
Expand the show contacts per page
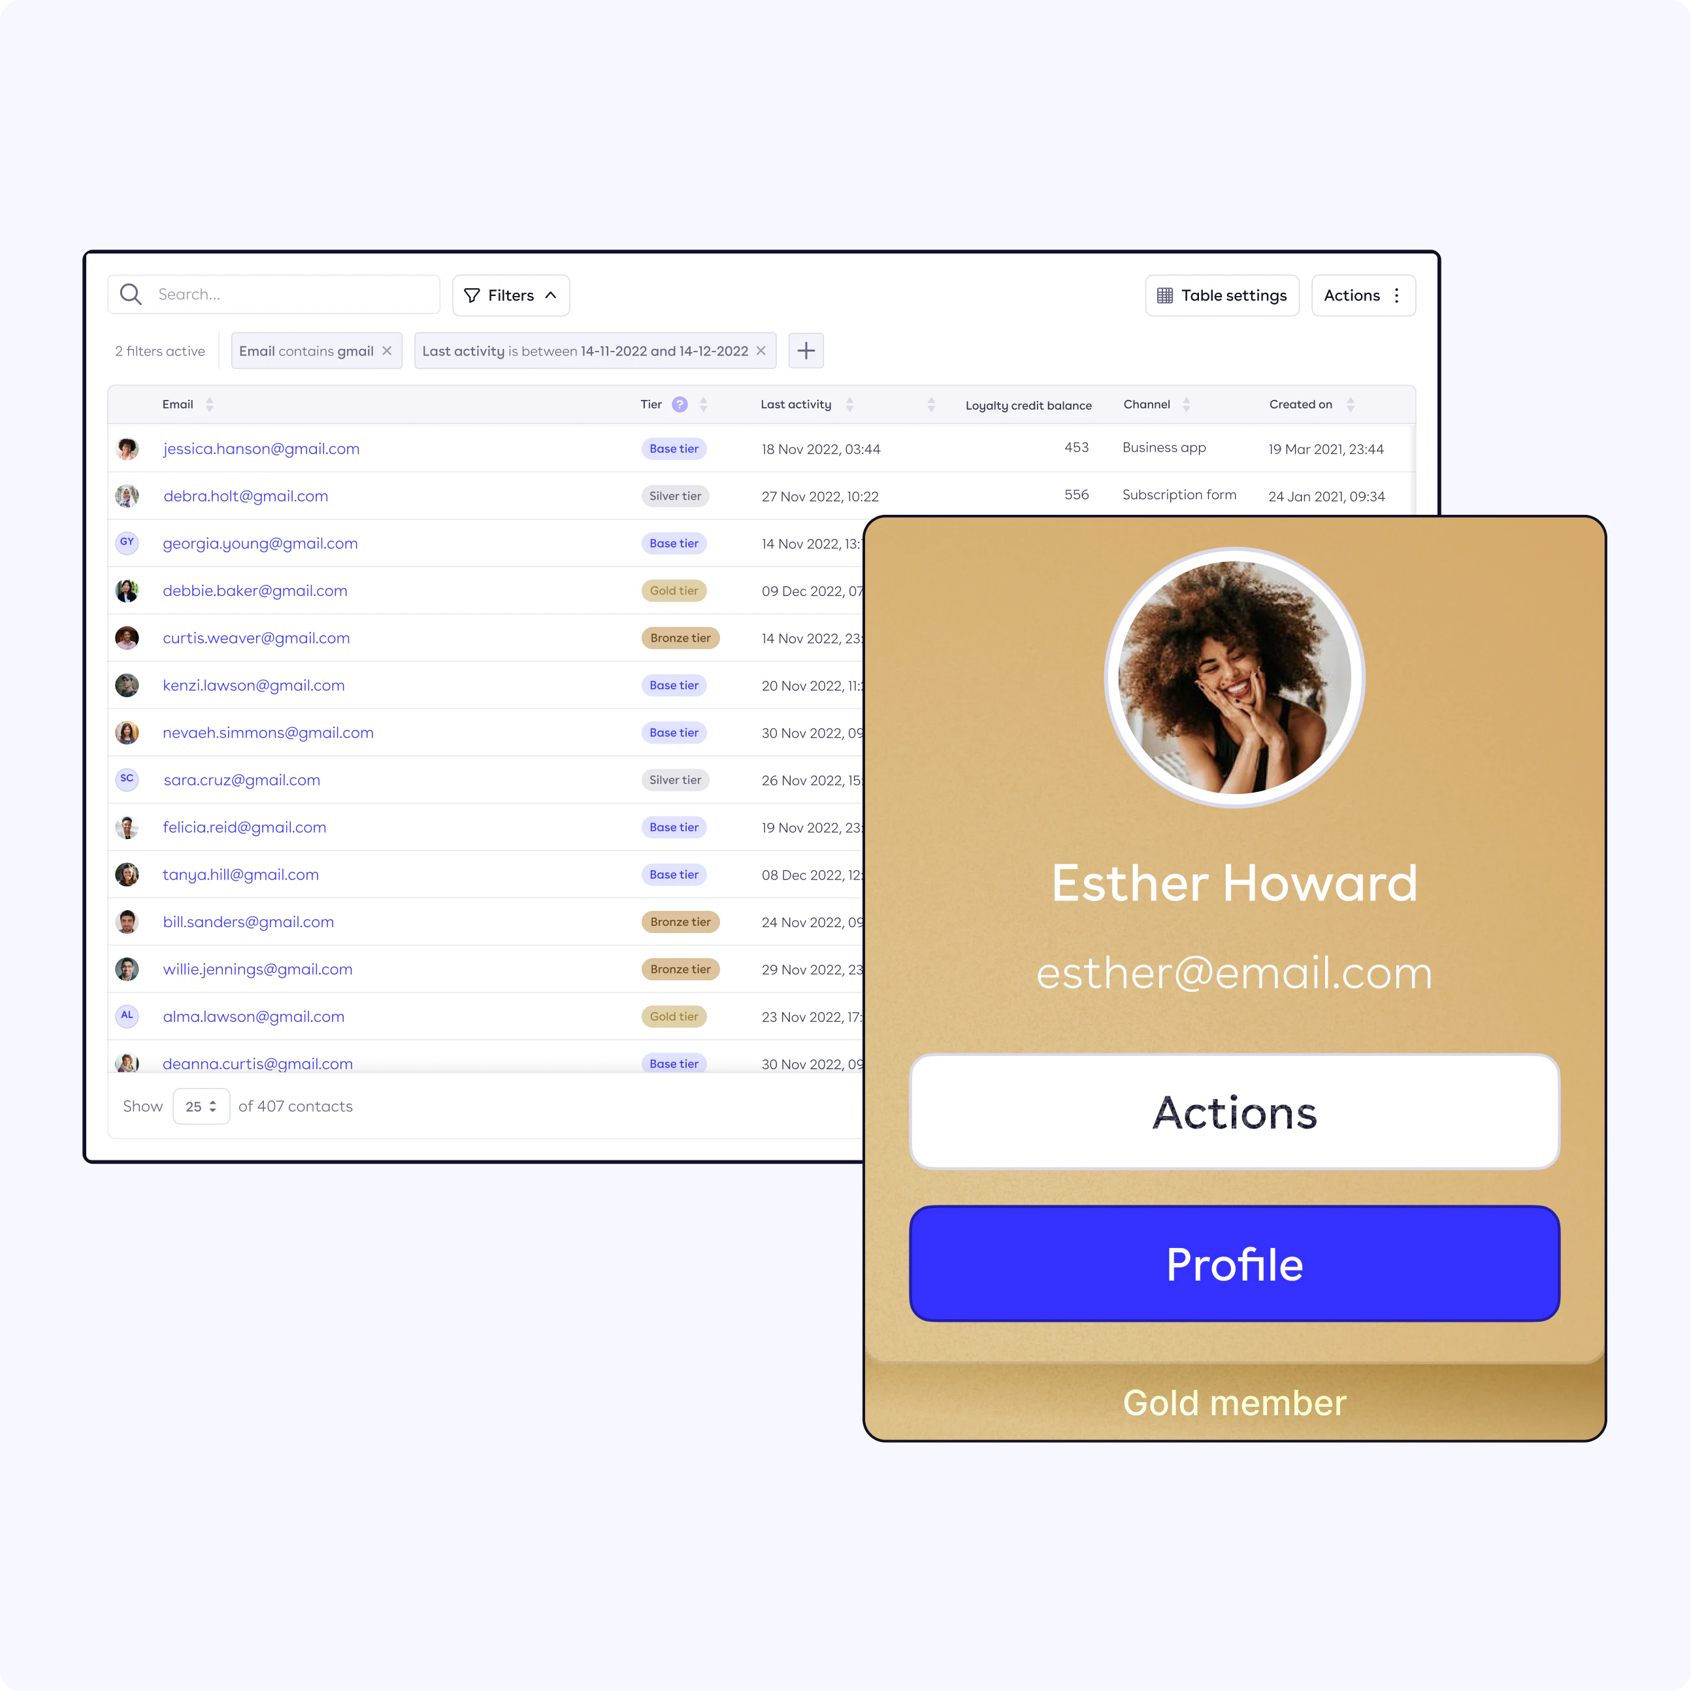203,1106
